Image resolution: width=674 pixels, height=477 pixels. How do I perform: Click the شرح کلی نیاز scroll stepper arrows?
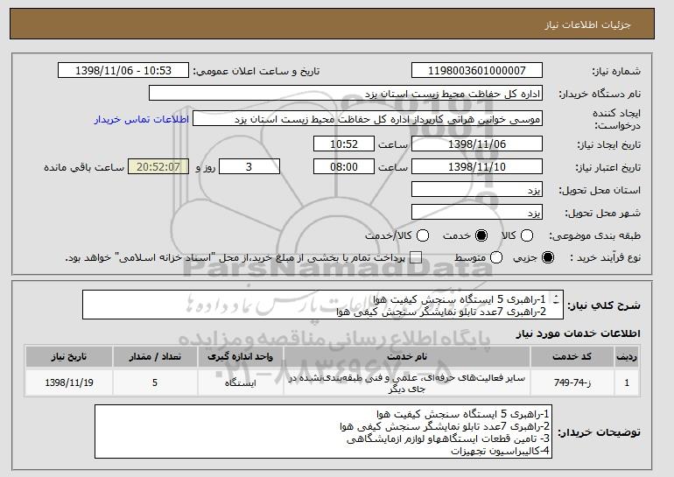tap(557, 299)
